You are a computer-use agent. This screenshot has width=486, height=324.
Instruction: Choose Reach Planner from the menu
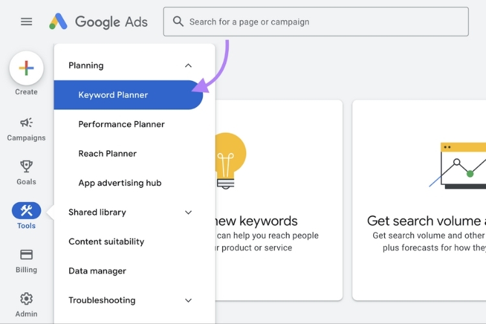pyautogui.click(x=107, y=154)
